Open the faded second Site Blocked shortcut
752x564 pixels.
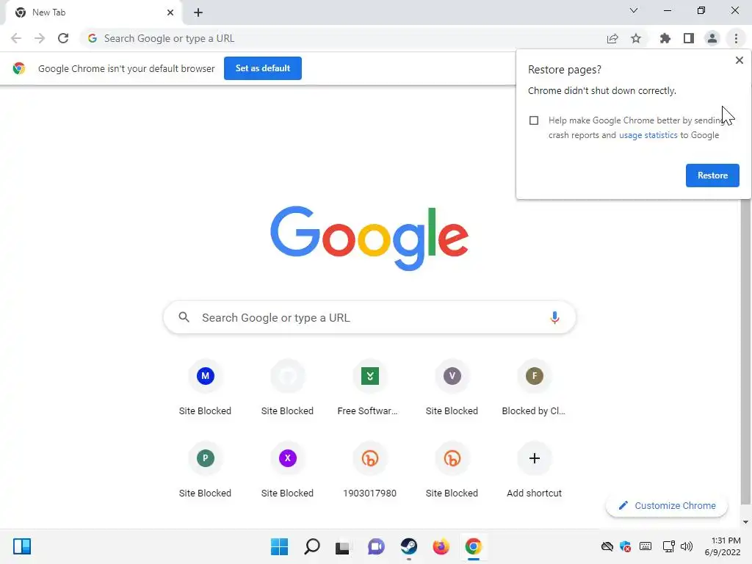pyautogui.click(x=287, y=388)
